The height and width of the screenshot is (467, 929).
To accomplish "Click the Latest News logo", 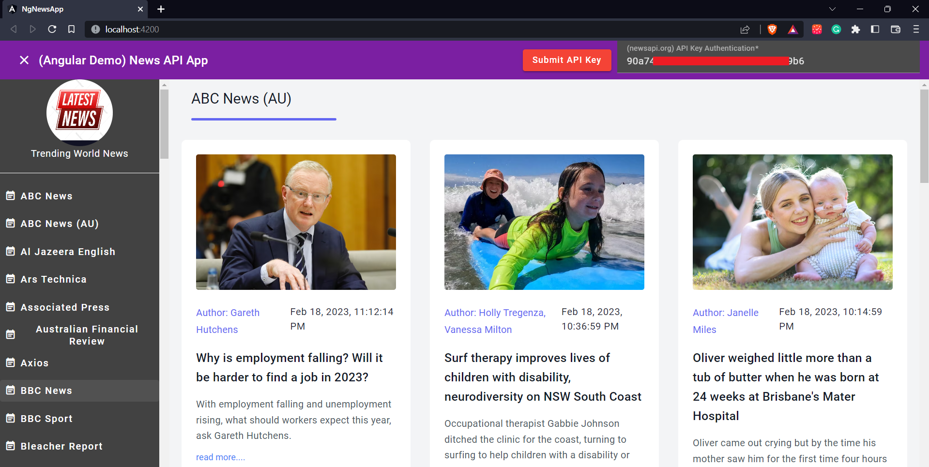I will (x=79, y=112).
